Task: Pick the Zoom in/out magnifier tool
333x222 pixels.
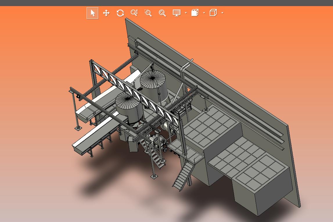Action: pyautogui.click(x=134, y=13)
